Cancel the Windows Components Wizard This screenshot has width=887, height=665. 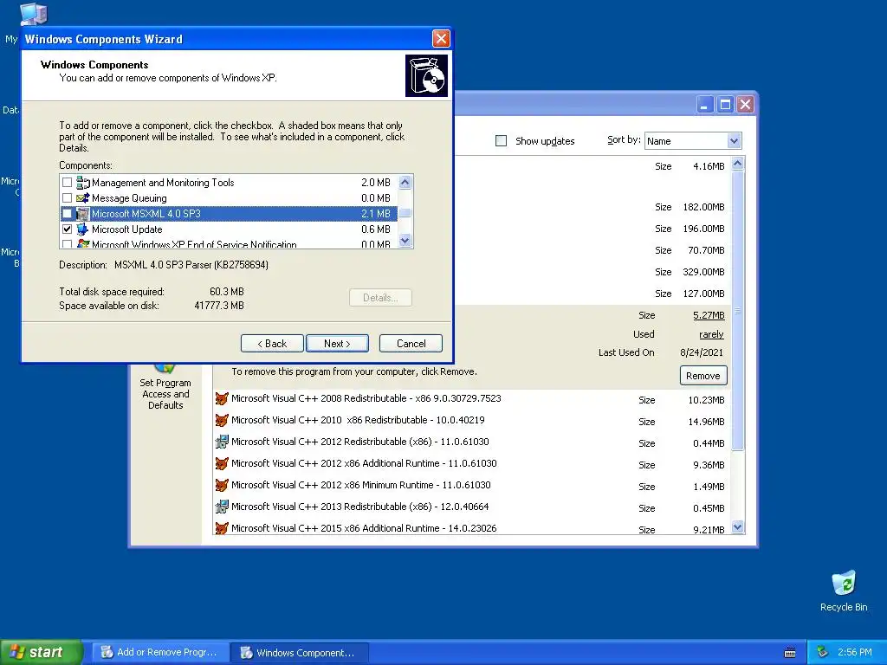pos(411,343)
